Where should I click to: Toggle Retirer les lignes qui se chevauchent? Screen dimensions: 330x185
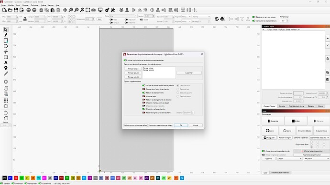pos(144,113)
